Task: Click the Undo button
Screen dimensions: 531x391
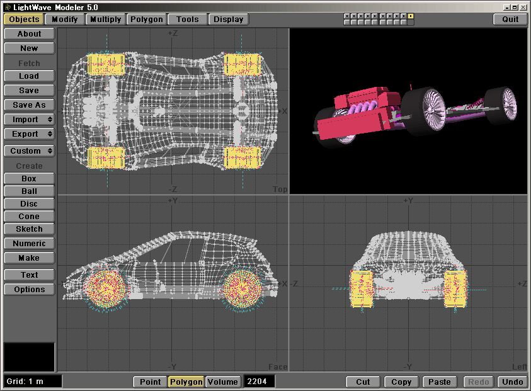Action: pyautogui.click(x=512, y=382)
